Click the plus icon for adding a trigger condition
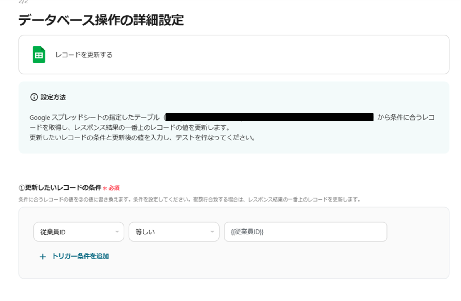 43,257
